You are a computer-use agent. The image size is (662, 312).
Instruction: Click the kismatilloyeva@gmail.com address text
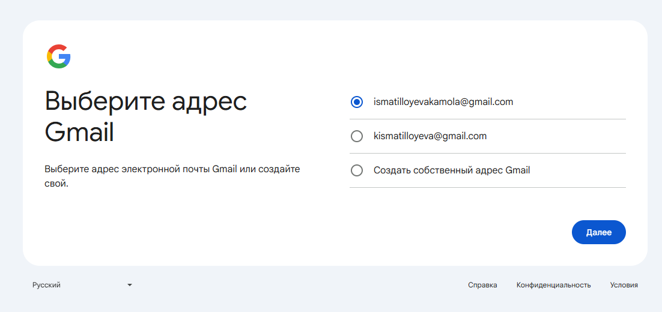point(430,136)
